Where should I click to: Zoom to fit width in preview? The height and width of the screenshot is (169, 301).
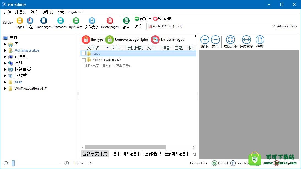tap(246, 40)
